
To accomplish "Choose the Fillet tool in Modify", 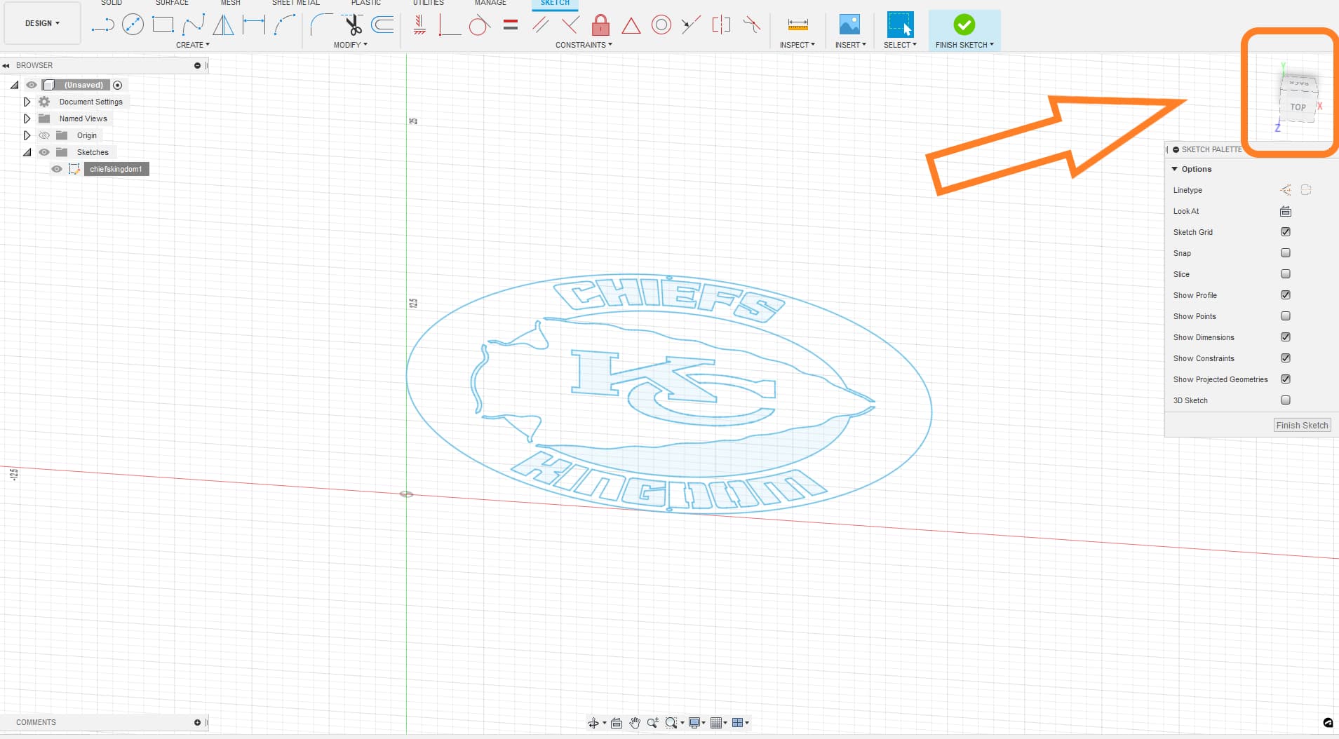I will tap(321, 25).
